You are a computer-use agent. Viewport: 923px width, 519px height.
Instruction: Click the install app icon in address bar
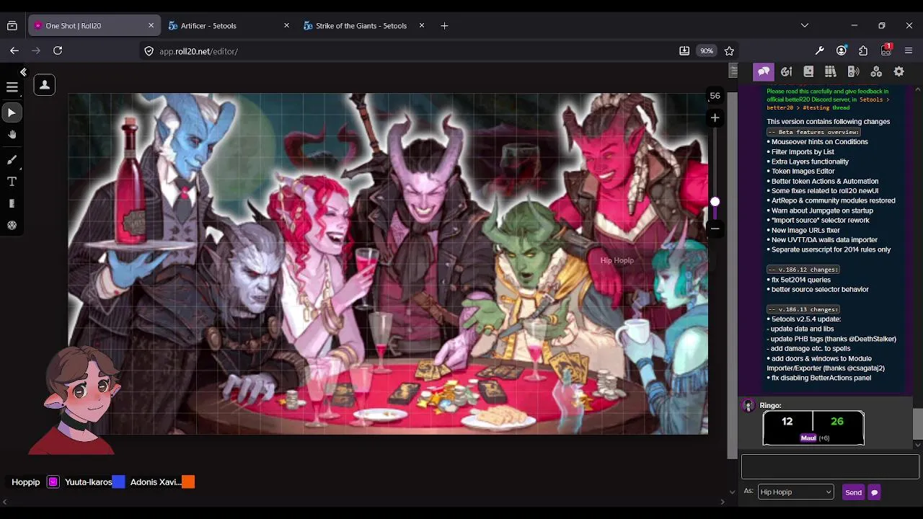tap(684, 51)
